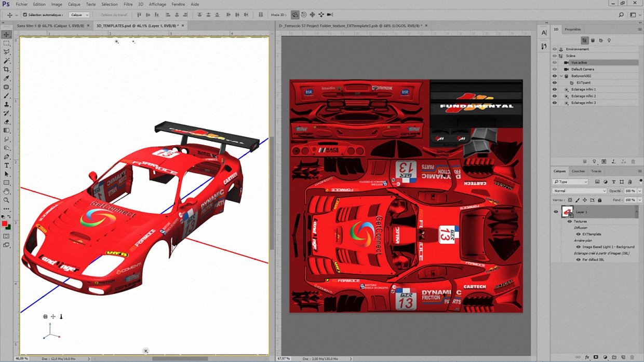
Task: Click the add new light icon in the 3D panel
Action: coord(595,162)
